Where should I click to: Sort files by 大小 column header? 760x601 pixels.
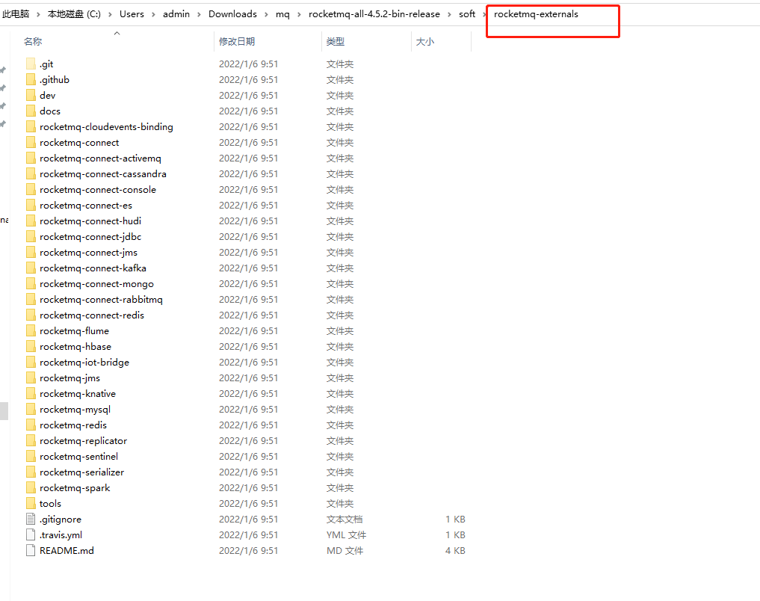click(x=425, y=41)
